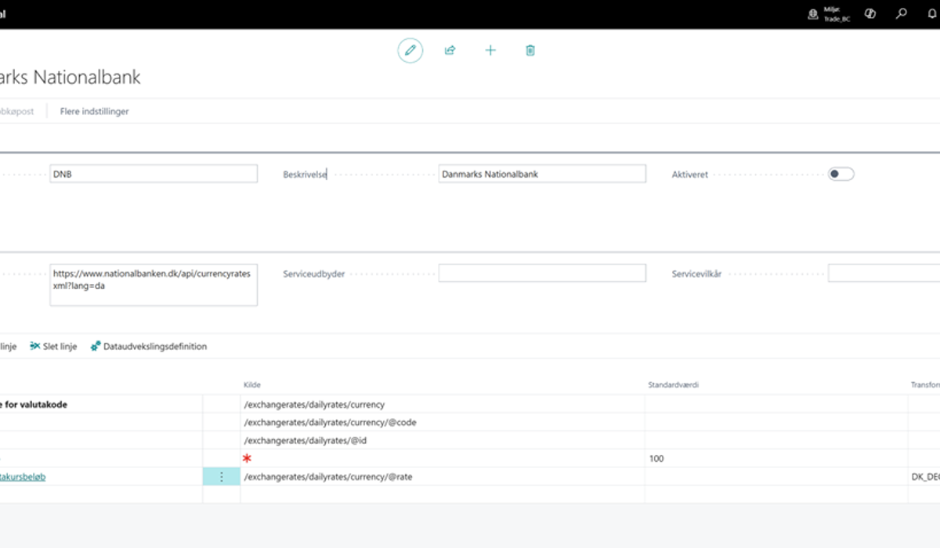
Task: Open the Copilot icon in top bar
Action: coord(869,13)
